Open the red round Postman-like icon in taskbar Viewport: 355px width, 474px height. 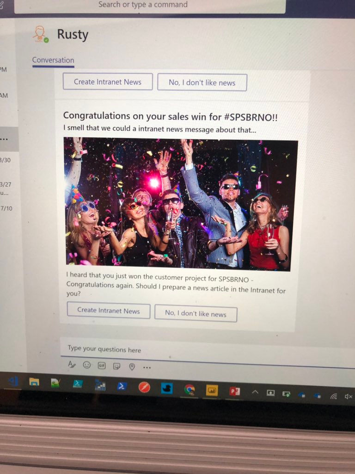coord(144,387)
